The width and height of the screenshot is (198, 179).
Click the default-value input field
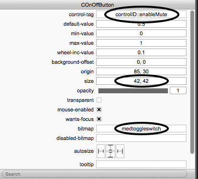pyautogui.click(x=141, y=24)
